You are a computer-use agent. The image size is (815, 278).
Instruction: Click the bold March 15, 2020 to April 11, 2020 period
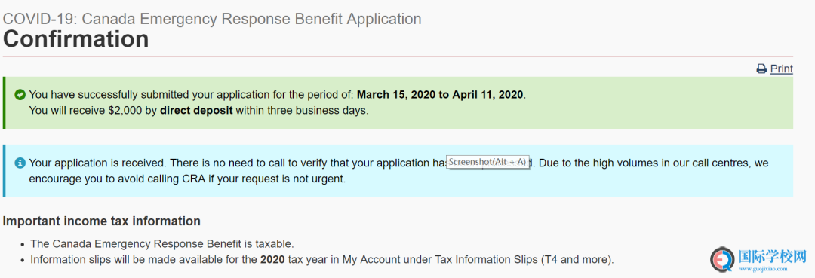pos(441,95)
